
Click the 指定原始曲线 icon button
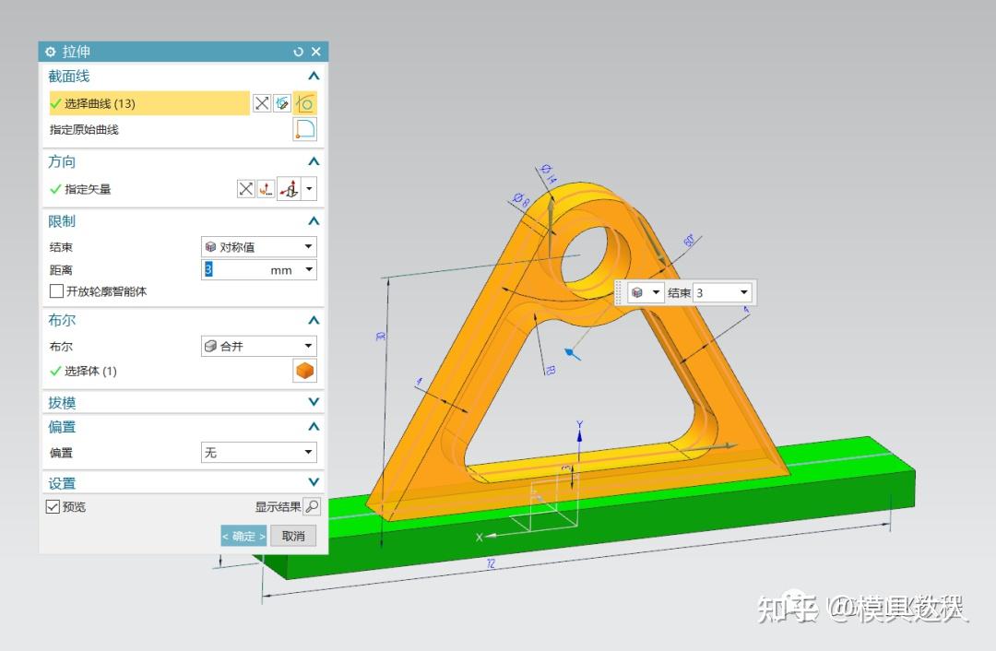[x=305, y=129]
